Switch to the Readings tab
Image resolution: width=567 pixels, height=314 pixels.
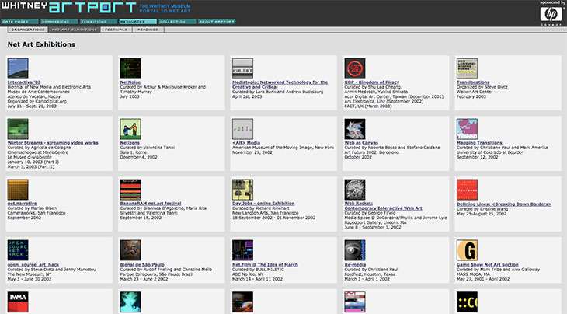tap(148, 30)
